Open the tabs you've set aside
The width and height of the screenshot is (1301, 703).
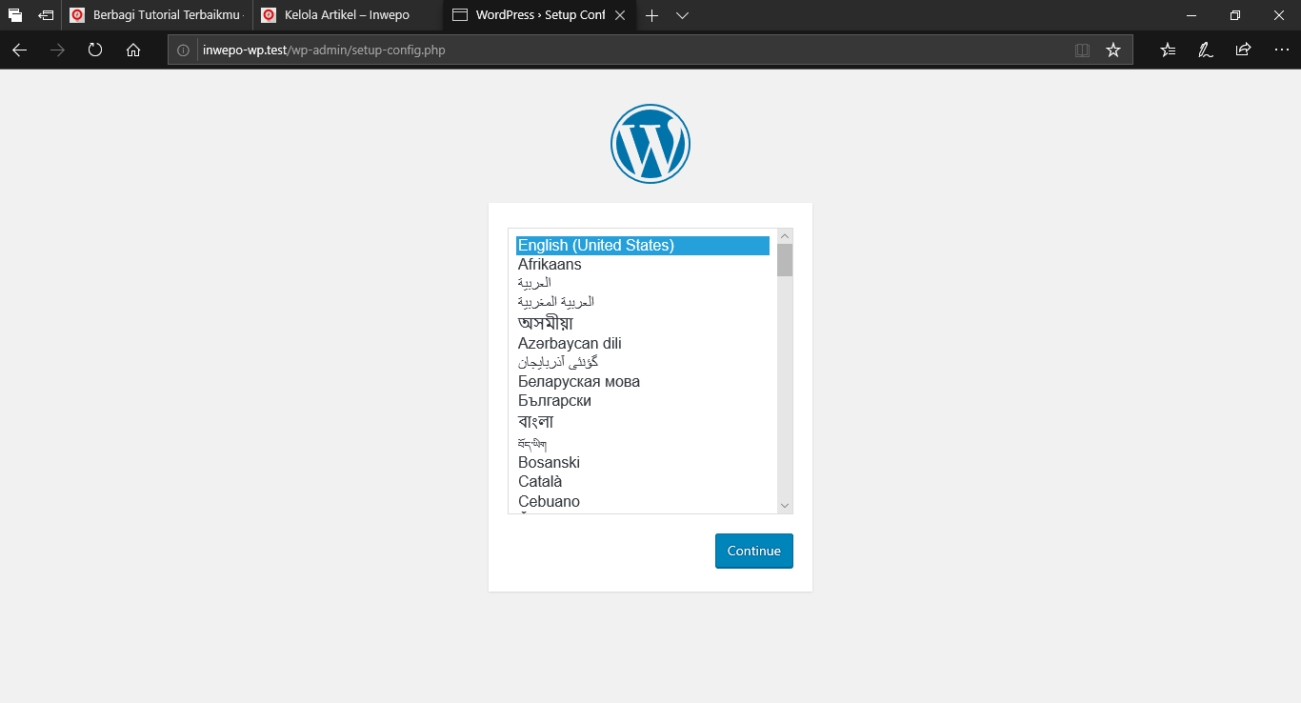pos(15,15)
